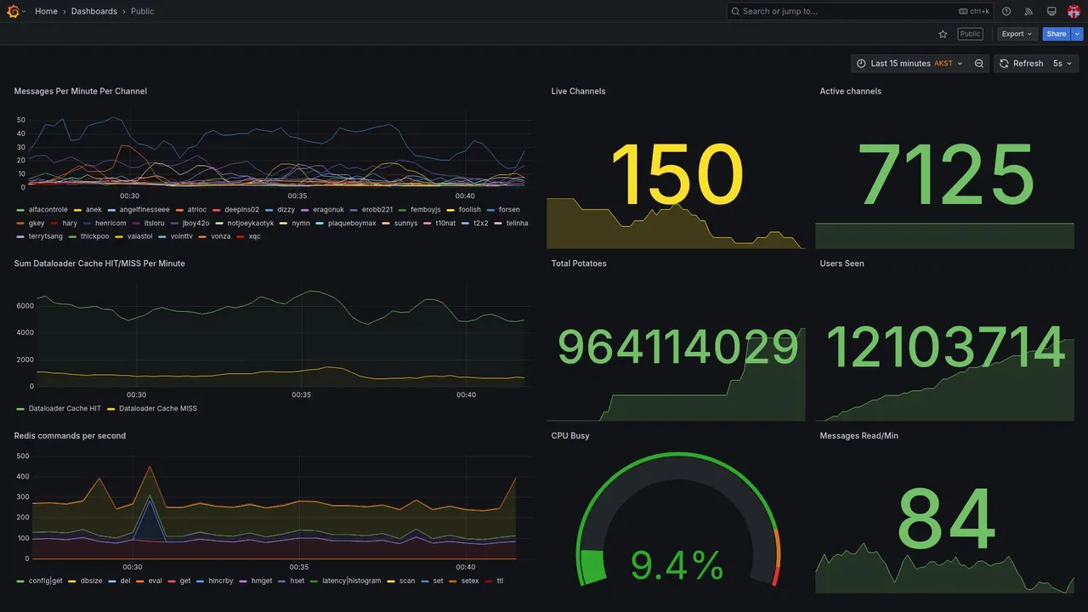Click the Public badge
Image resolution: width=1088 pixels, height=612 pixels.
click(970, 34)
